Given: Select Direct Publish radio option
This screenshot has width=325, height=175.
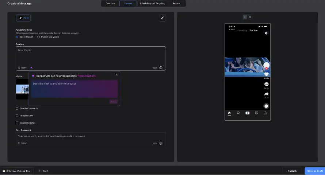Looking at the screenshot, I should click(17, 37).
